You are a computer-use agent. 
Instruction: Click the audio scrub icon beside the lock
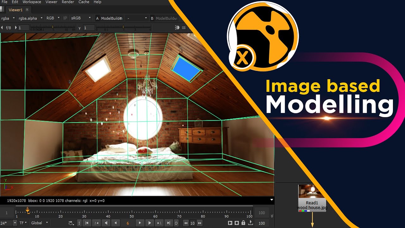250,223
